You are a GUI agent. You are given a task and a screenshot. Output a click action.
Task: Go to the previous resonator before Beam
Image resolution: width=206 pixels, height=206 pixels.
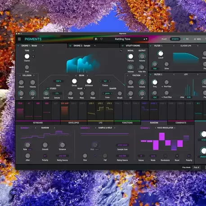coord(76,76)
